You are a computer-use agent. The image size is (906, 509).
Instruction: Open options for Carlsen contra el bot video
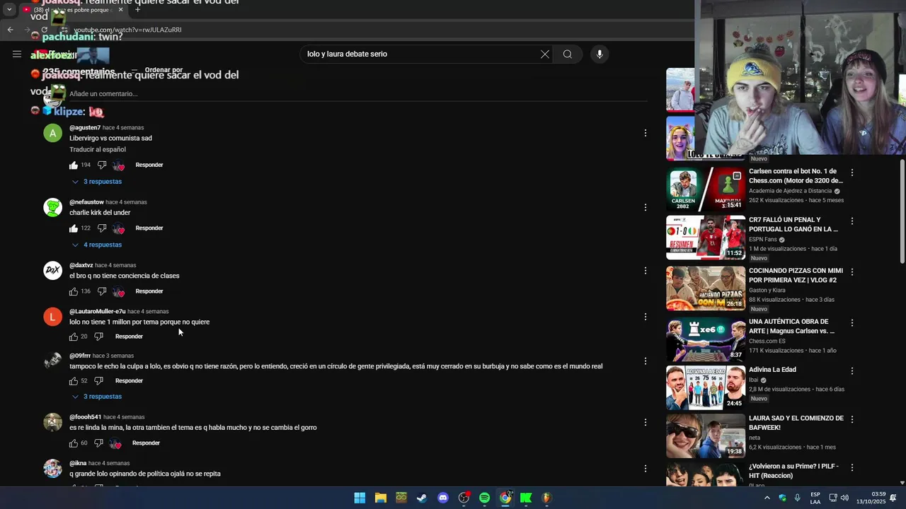pyautogui.click(x=852, y=173)
